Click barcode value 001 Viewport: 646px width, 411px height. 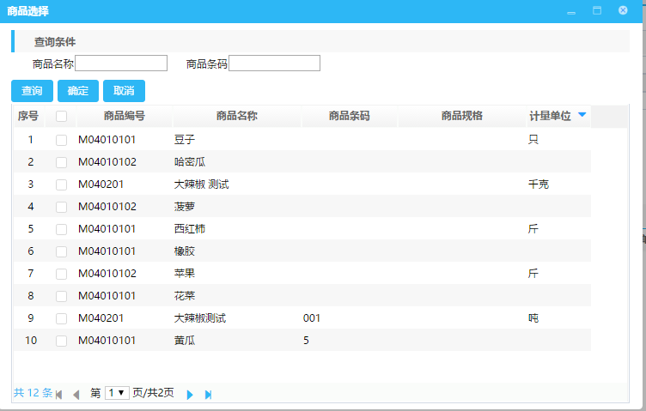click(312, 318)
